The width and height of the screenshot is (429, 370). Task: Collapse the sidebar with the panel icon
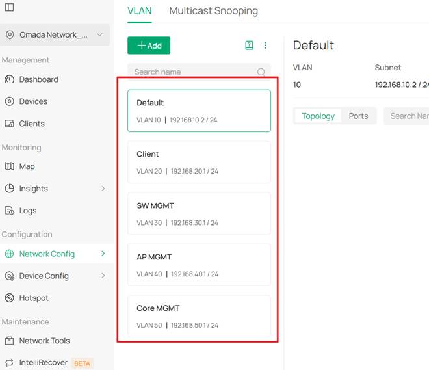coord(9,7)
